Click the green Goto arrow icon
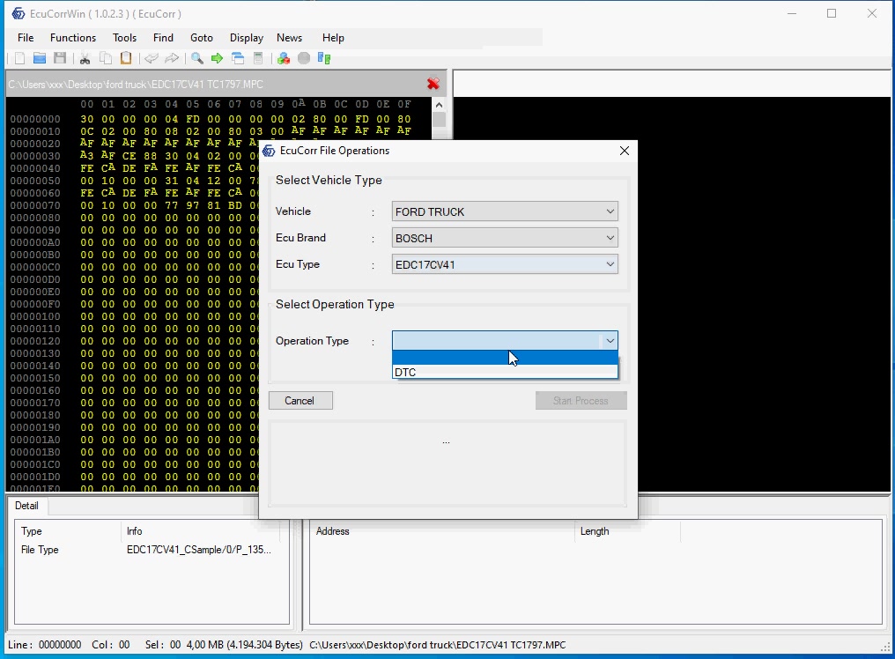895x659 pixels. 217,58
